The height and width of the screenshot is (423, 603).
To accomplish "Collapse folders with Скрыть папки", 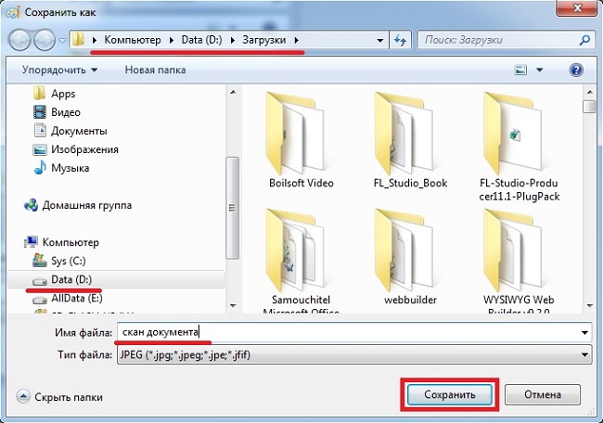I will tap(60, 396).
